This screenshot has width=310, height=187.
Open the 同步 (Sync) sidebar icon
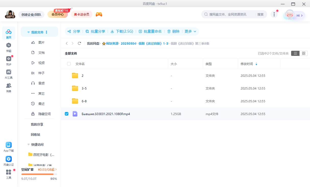click(x=9, y=60)
